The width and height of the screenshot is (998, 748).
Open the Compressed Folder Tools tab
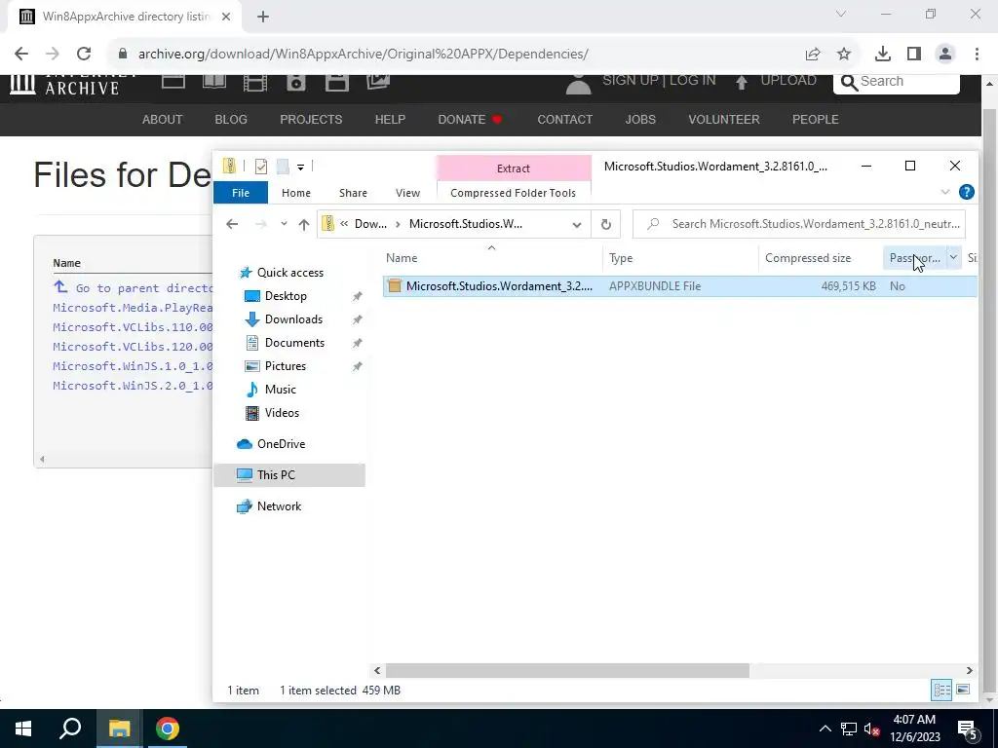(513, 193)
